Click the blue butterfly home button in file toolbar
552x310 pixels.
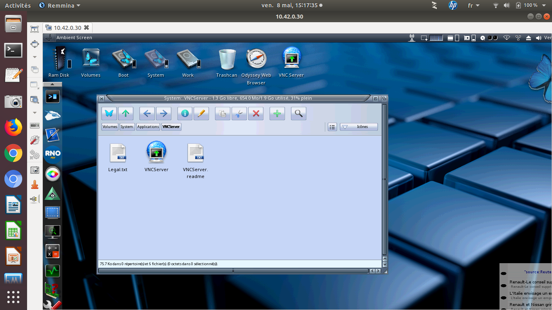click(x=109, y=113)
